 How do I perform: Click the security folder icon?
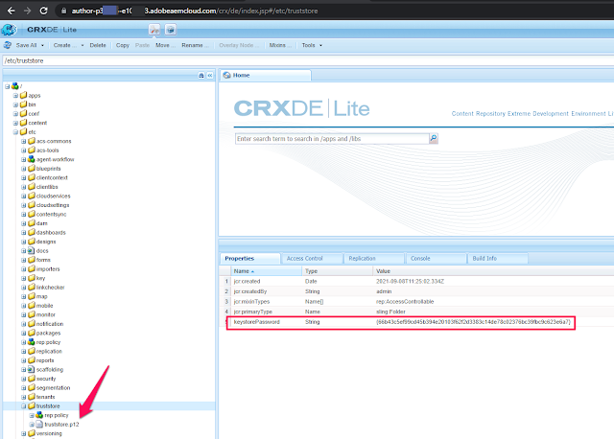[x=32, y=379]
